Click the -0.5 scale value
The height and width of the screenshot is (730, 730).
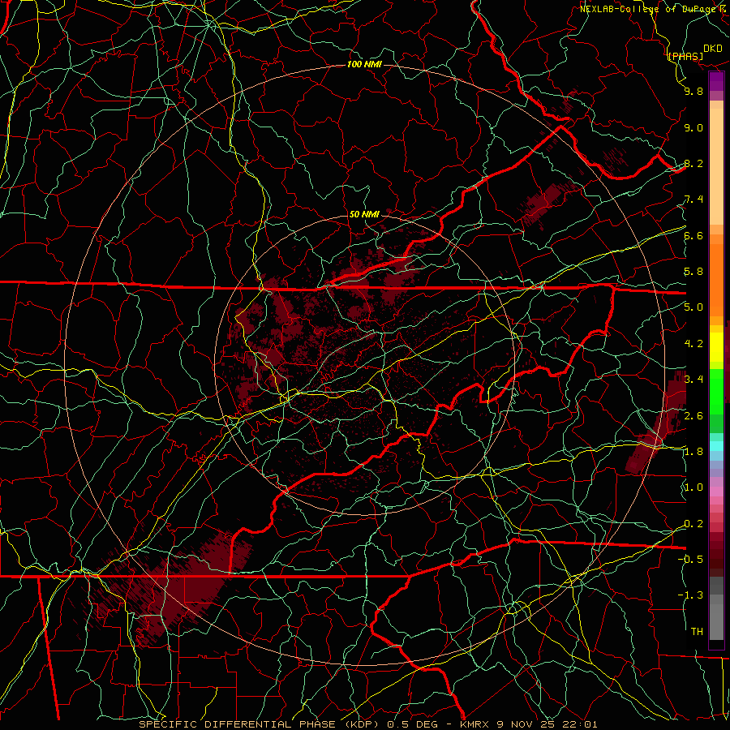[690, 559]
